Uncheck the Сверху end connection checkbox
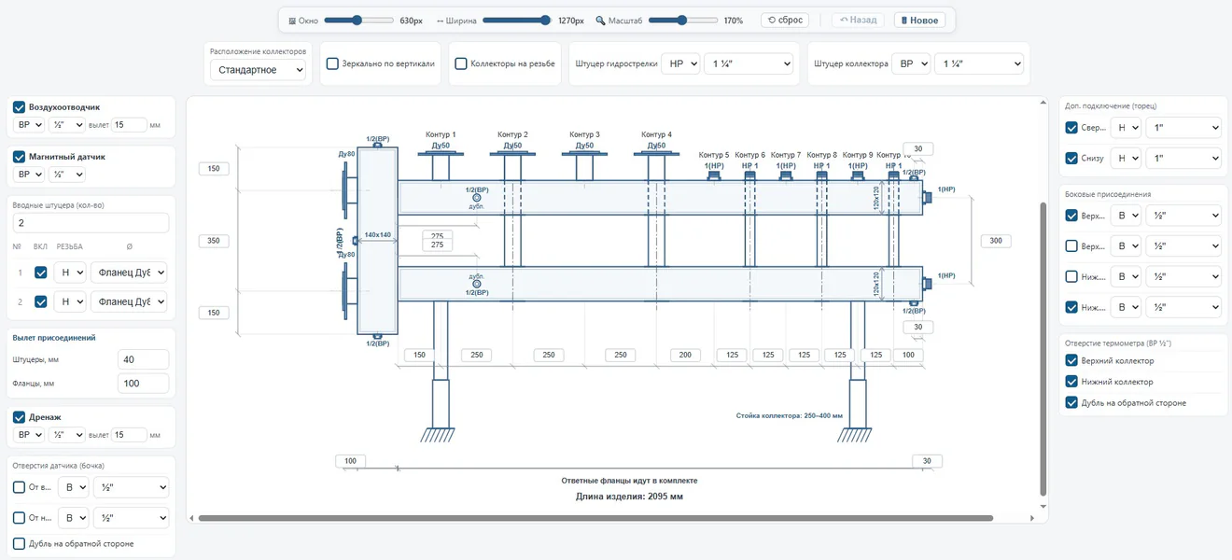 click(1071, 128)
